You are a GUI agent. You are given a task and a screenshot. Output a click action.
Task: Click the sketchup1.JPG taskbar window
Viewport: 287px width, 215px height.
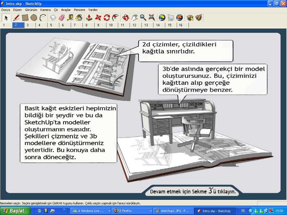pyautogui.click(x=172, y=211)
